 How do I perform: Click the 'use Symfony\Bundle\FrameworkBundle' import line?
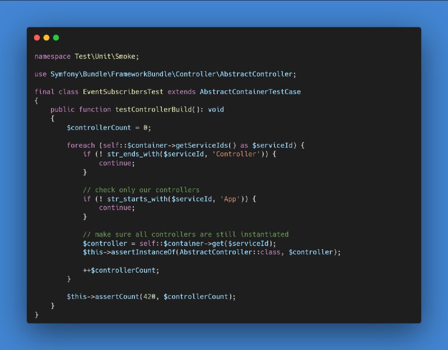(x=165, y=74)
